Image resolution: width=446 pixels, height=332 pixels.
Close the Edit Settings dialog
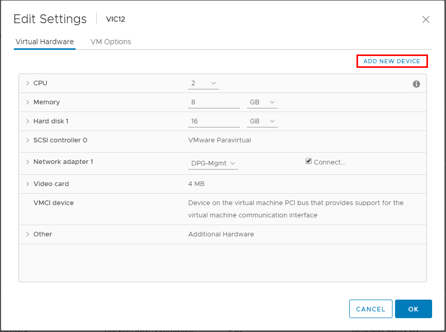point(425,20)
